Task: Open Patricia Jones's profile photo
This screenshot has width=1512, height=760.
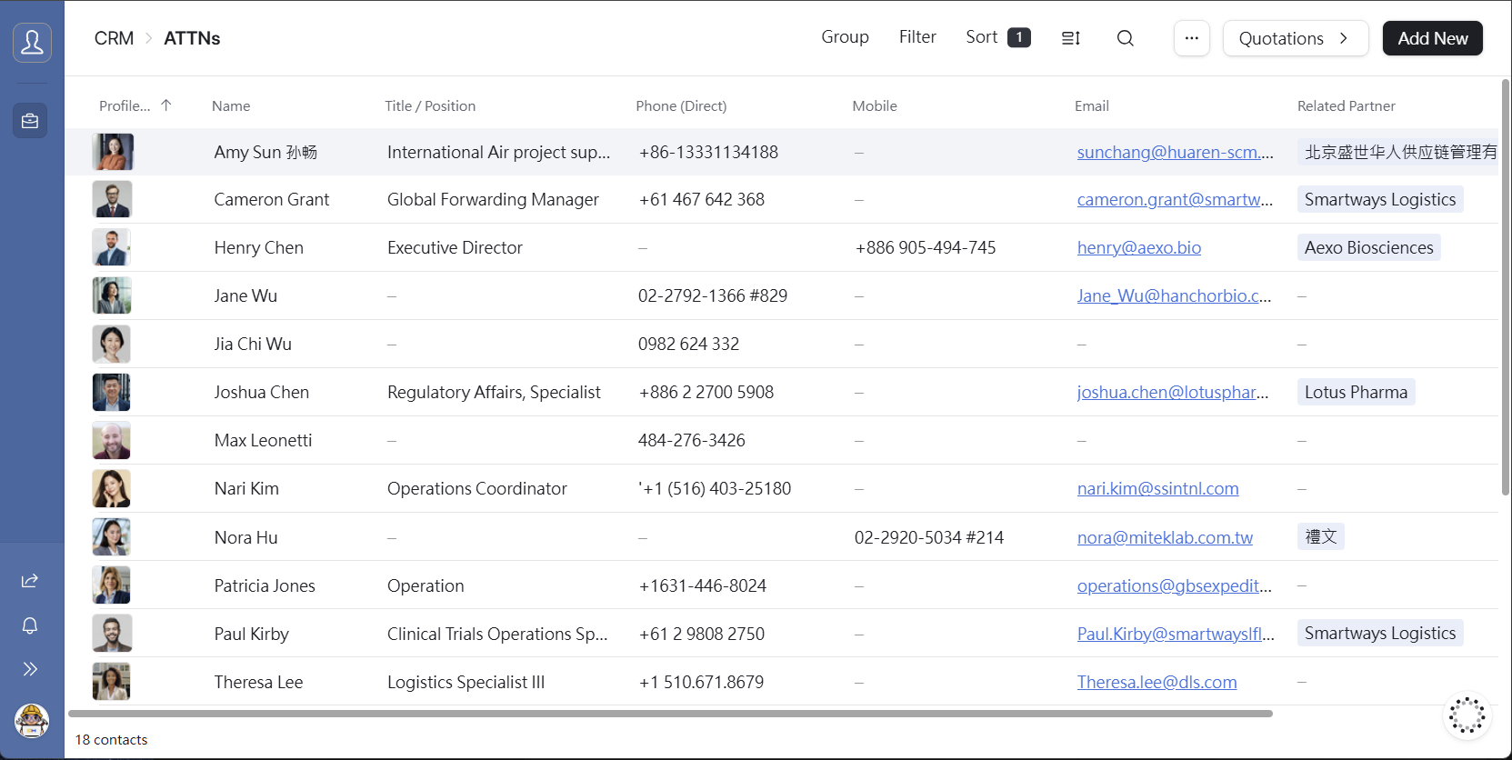Action: coord(112,585)
